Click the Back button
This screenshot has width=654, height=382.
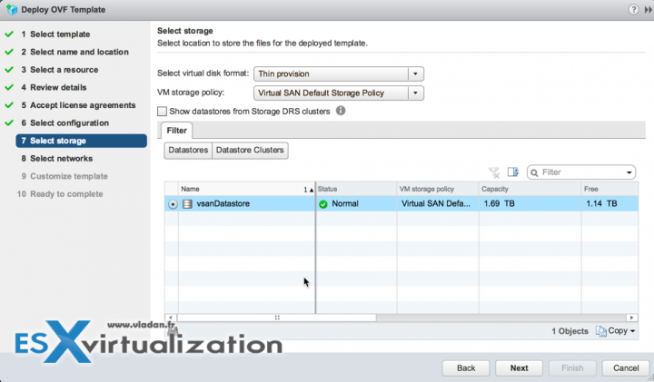(466, 367)
